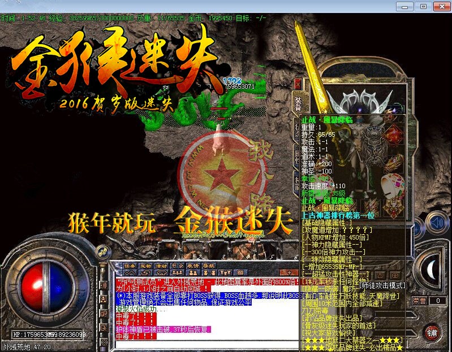452x352 pixels.
Task: Click the red-blue HP MP orb
Action: tap(47, 287)
